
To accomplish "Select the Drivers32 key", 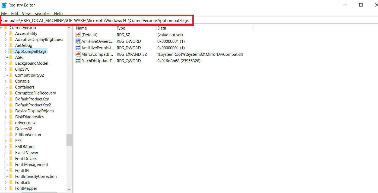I will [x=24, y=129].
